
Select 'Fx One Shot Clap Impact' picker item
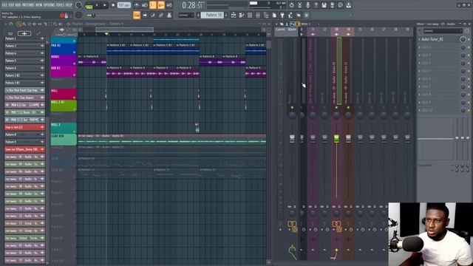coord(24,98)
